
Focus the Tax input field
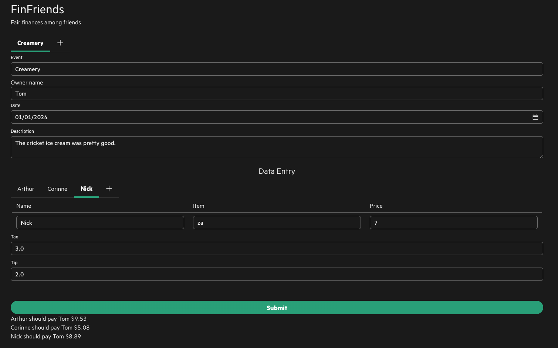[x=277, y=248]
